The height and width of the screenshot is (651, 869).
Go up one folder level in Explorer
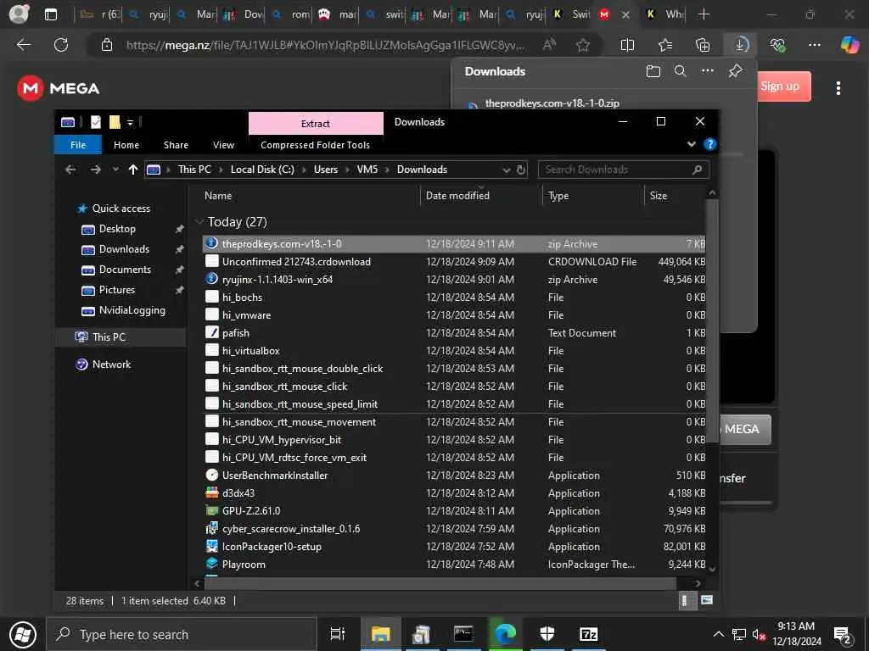133,170
